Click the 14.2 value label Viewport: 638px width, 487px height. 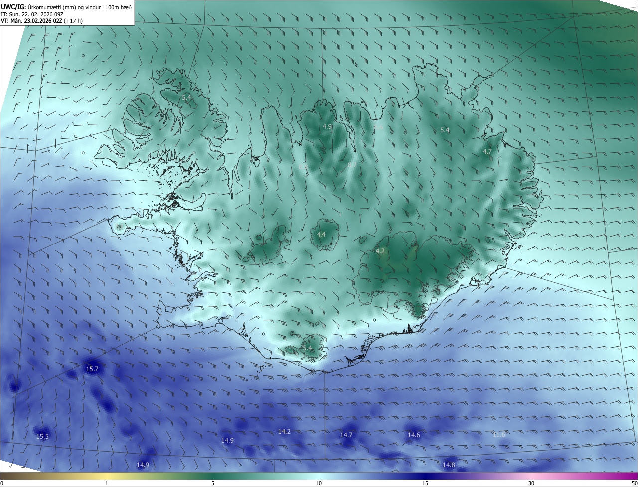284,431
